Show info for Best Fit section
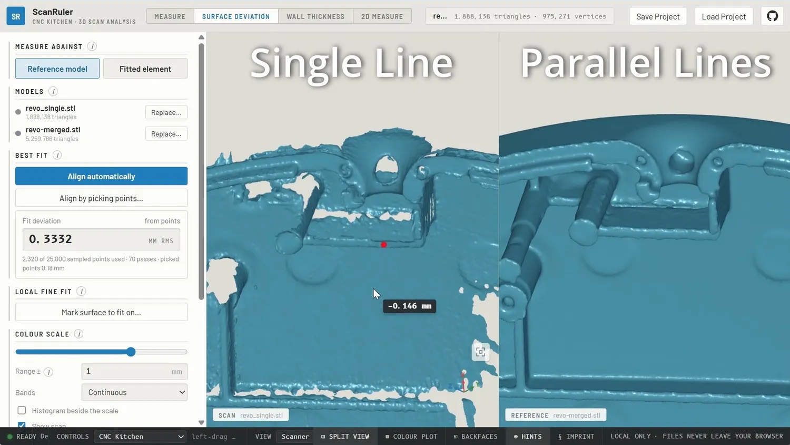The image size is (790, 445). coord(57,155)
